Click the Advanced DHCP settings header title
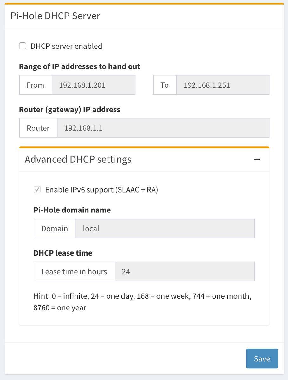The height and width of the screenshot is (380, 288). click(78, 159)
